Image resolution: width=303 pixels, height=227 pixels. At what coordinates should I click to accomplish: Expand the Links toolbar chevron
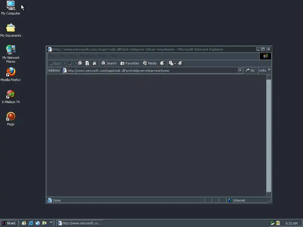point(269,69)
